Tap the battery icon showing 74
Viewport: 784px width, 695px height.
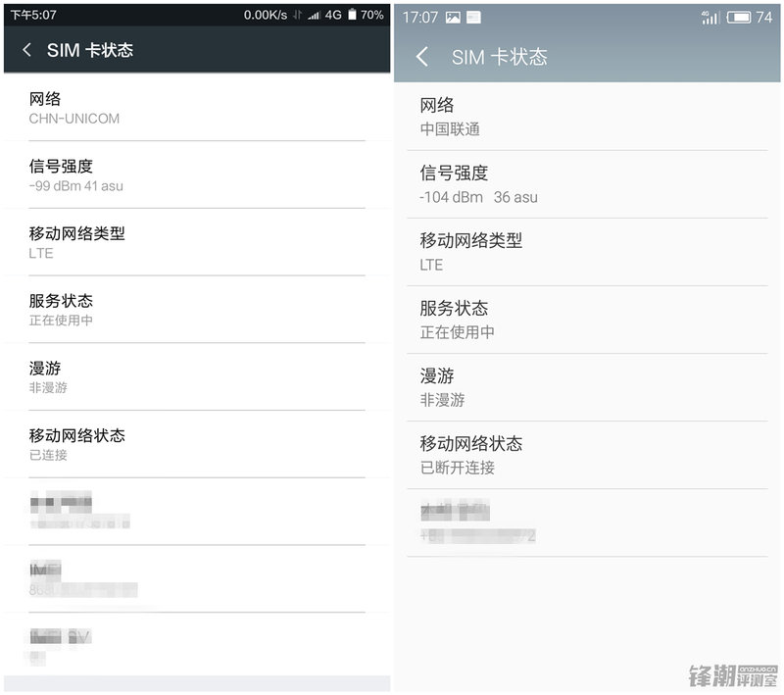739,18
